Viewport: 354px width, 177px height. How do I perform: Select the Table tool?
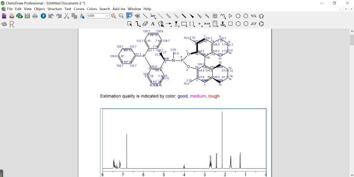click(215, 16)
